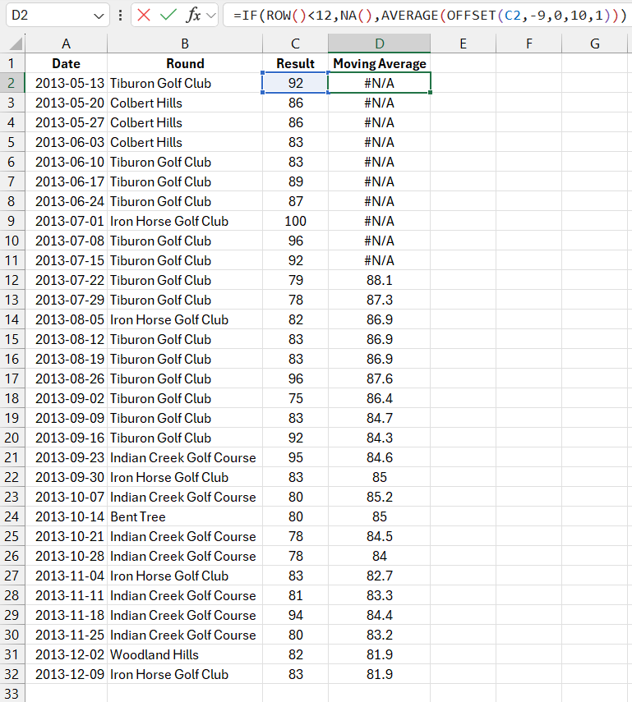Image resolution: width=632 pixels, height=702 pixels.
Task: Select the cell with Result 100
Action: [x=295, y=221]
